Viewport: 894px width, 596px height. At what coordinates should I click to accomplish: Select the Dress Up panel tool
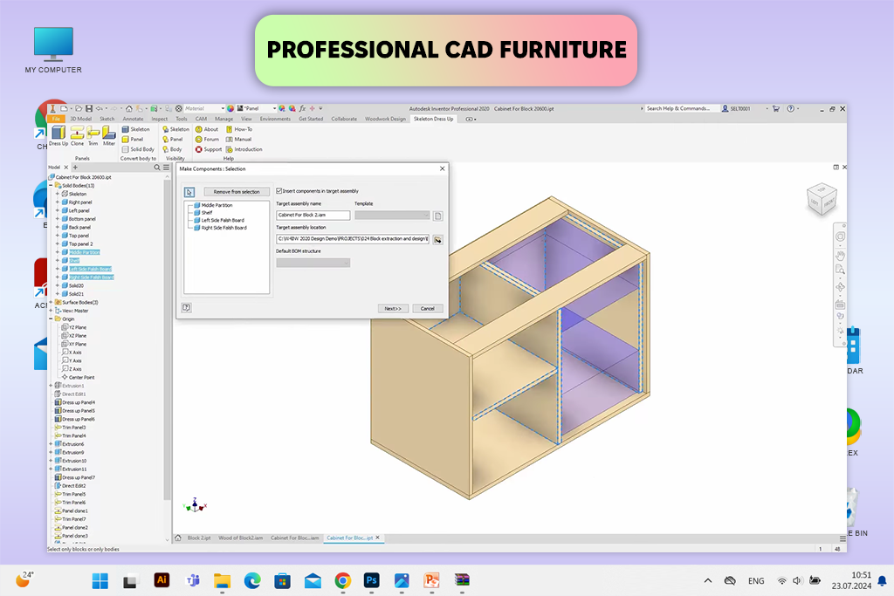58,136
